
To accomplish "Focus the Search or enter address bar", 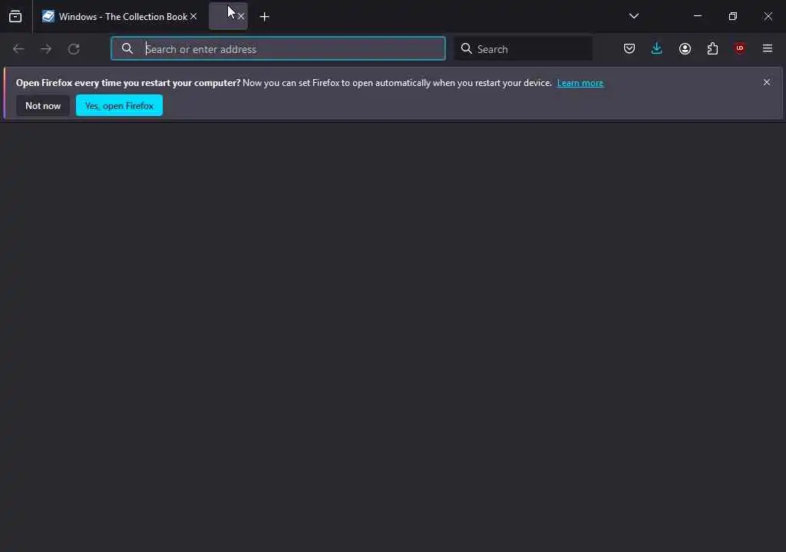I will tap(278, 48).
